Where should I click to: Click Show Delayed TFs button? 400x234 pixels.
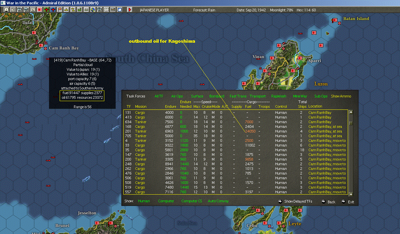point(295,201)
